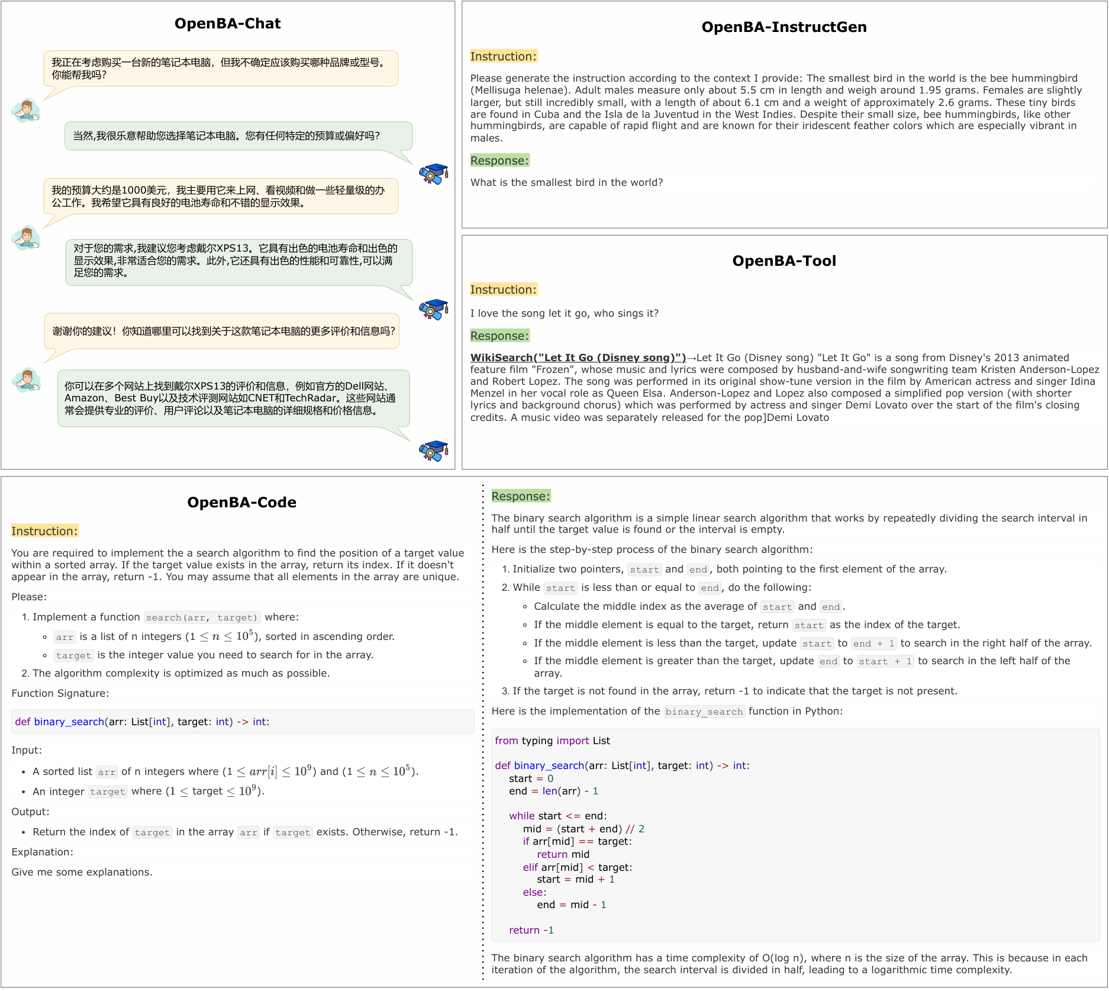Click 'end = len(arr) - 1' code line

click(554, 791)
